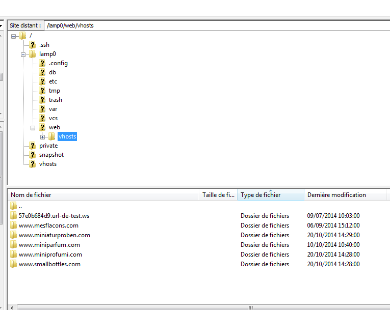The width and height of the screenshot is (390, 310).
Task: Click date 20/10/2014 14:29:00
Action: [333, 235]
